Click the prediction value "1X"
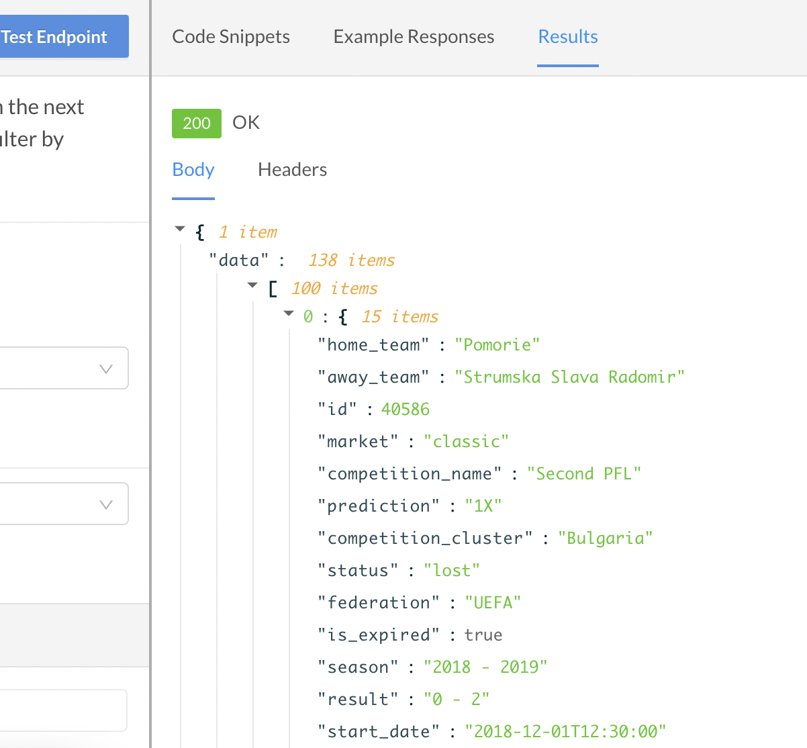 point(483,506)
